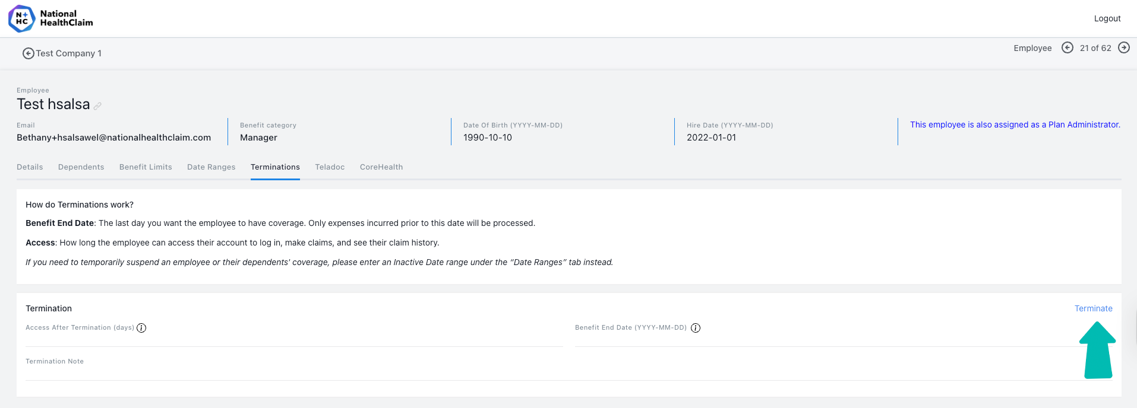Go back to Test Company 1 arrow

(x=28, y=53)
